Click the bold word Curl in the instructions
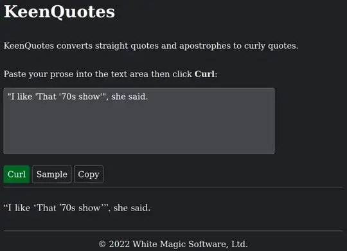Screen dimensions: 347x251 pyautogui.click(x=204, y=74)
